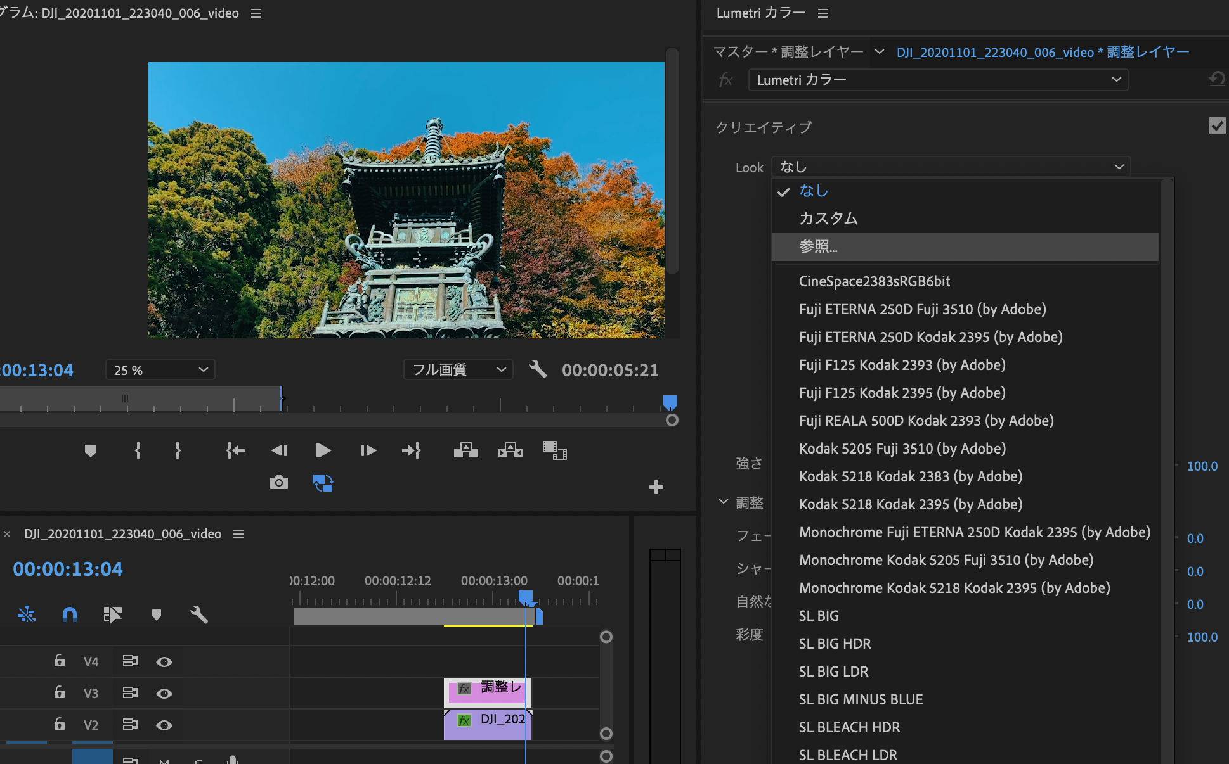Hide V4 track output

tap(164, 662)
